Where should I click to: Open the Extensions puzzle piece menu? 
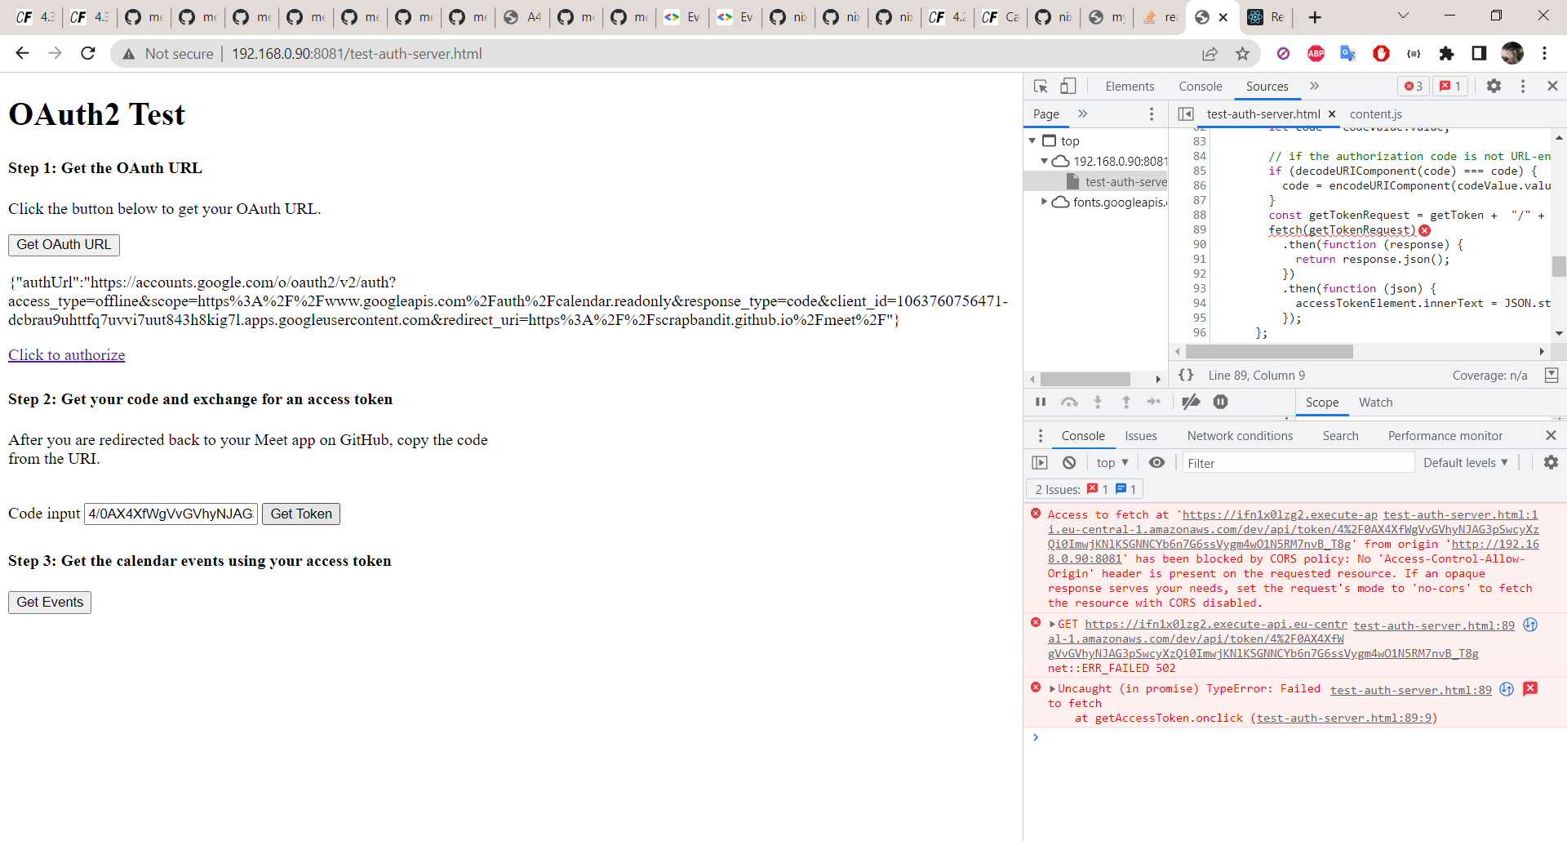click(1446, 54)
